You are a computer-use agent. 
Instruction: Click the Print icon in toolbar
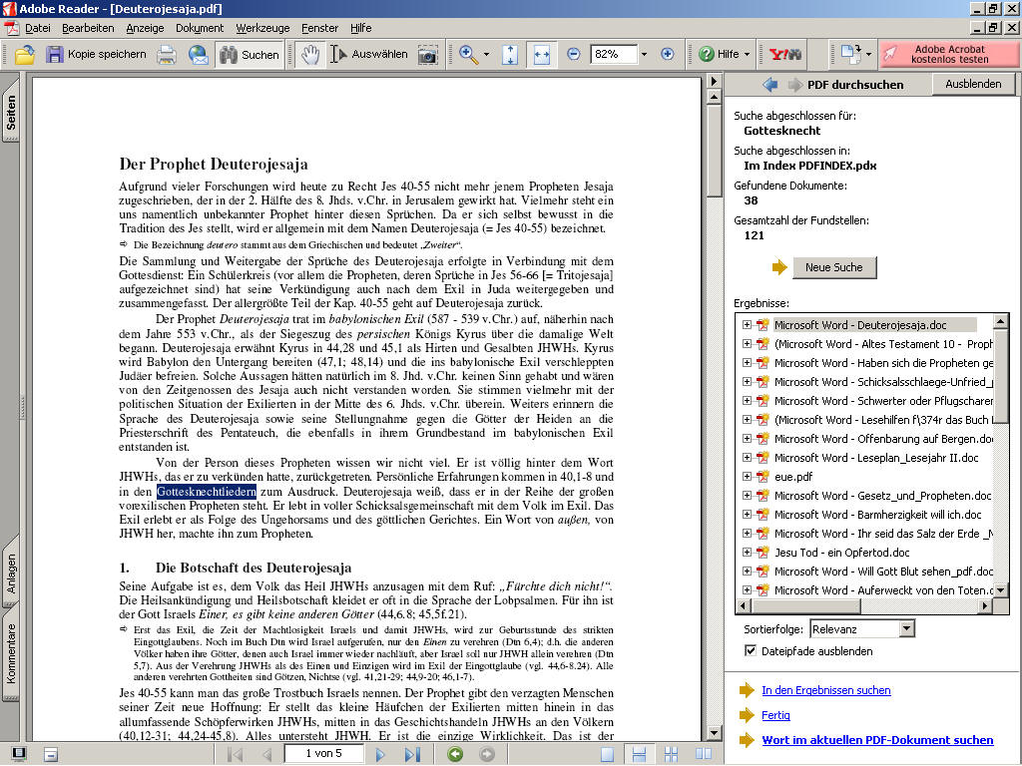(x=167, y=55)
